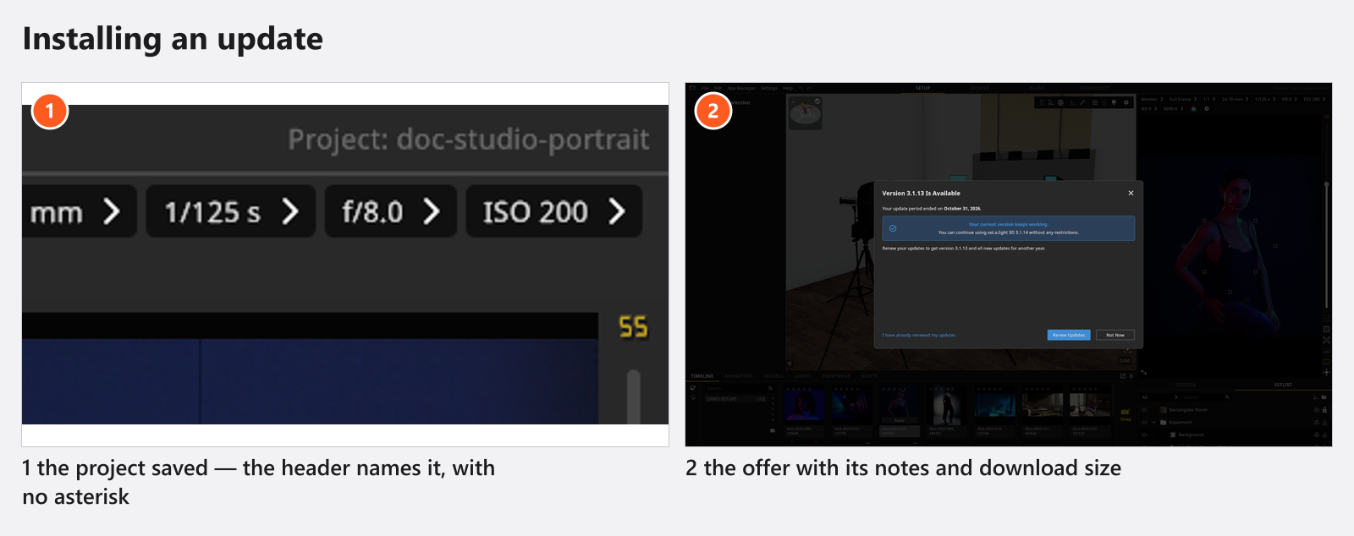This screenshot has height=536, width=1354.
Task: Open the viewport settings gear in screenshot 2
Action: pos(1126,102)
